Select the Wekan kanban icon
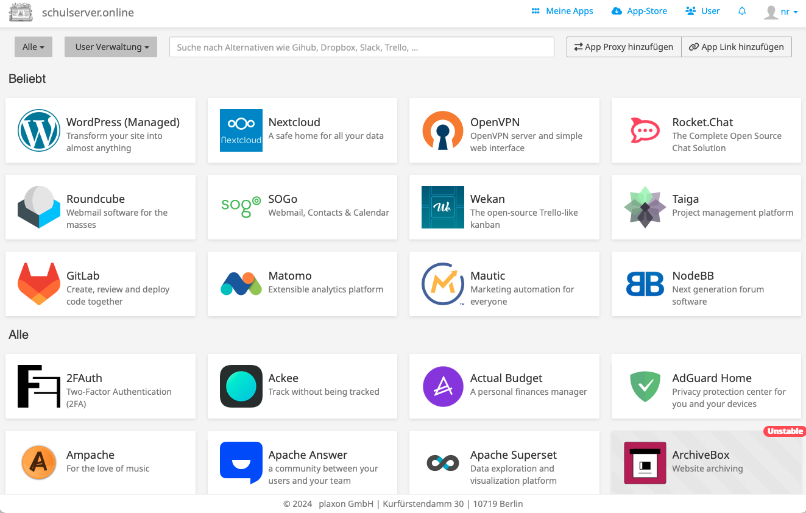The height and width of the screenshot is (513, 806). (x=442, y=207)
